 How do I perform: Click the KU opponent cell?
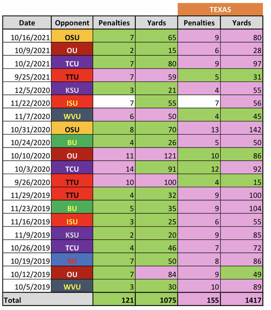point(72,261)
